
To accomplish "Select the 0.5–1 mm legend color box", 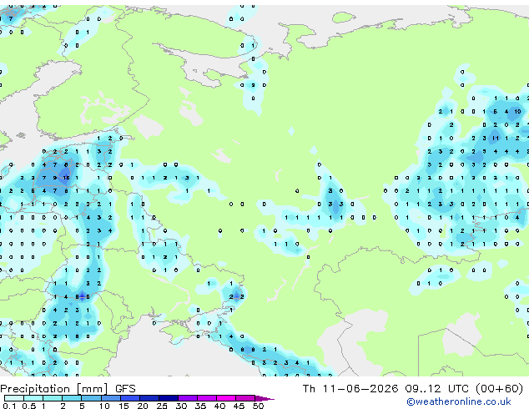I will pyautogui.click(x=33, y=398).
